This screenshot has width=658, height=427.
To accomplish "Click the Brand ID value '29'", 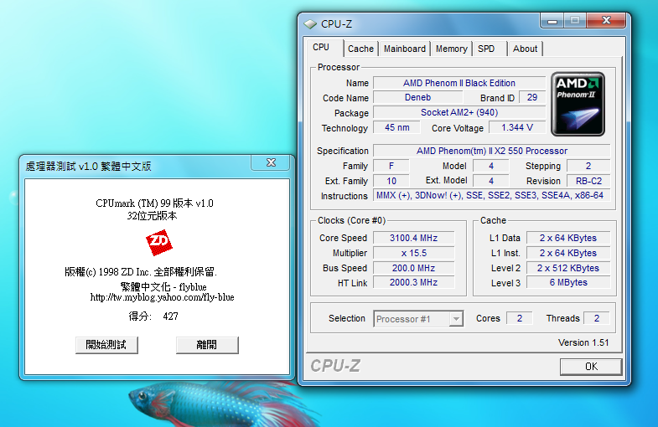I will 532,98.
